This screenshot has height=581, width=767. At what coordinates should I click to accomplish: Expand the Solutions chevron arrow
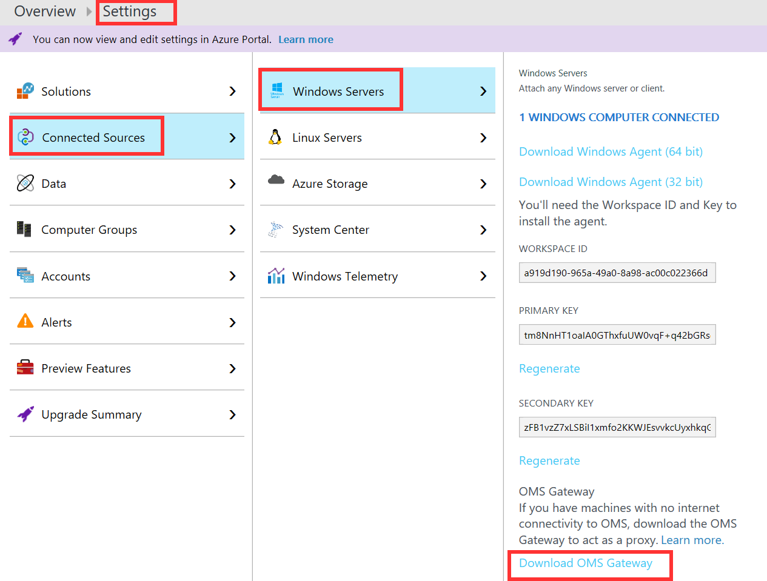(x=232, y=91)
